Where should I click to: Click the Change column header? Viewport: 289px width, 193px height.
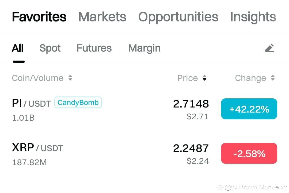tap(250, 78)
